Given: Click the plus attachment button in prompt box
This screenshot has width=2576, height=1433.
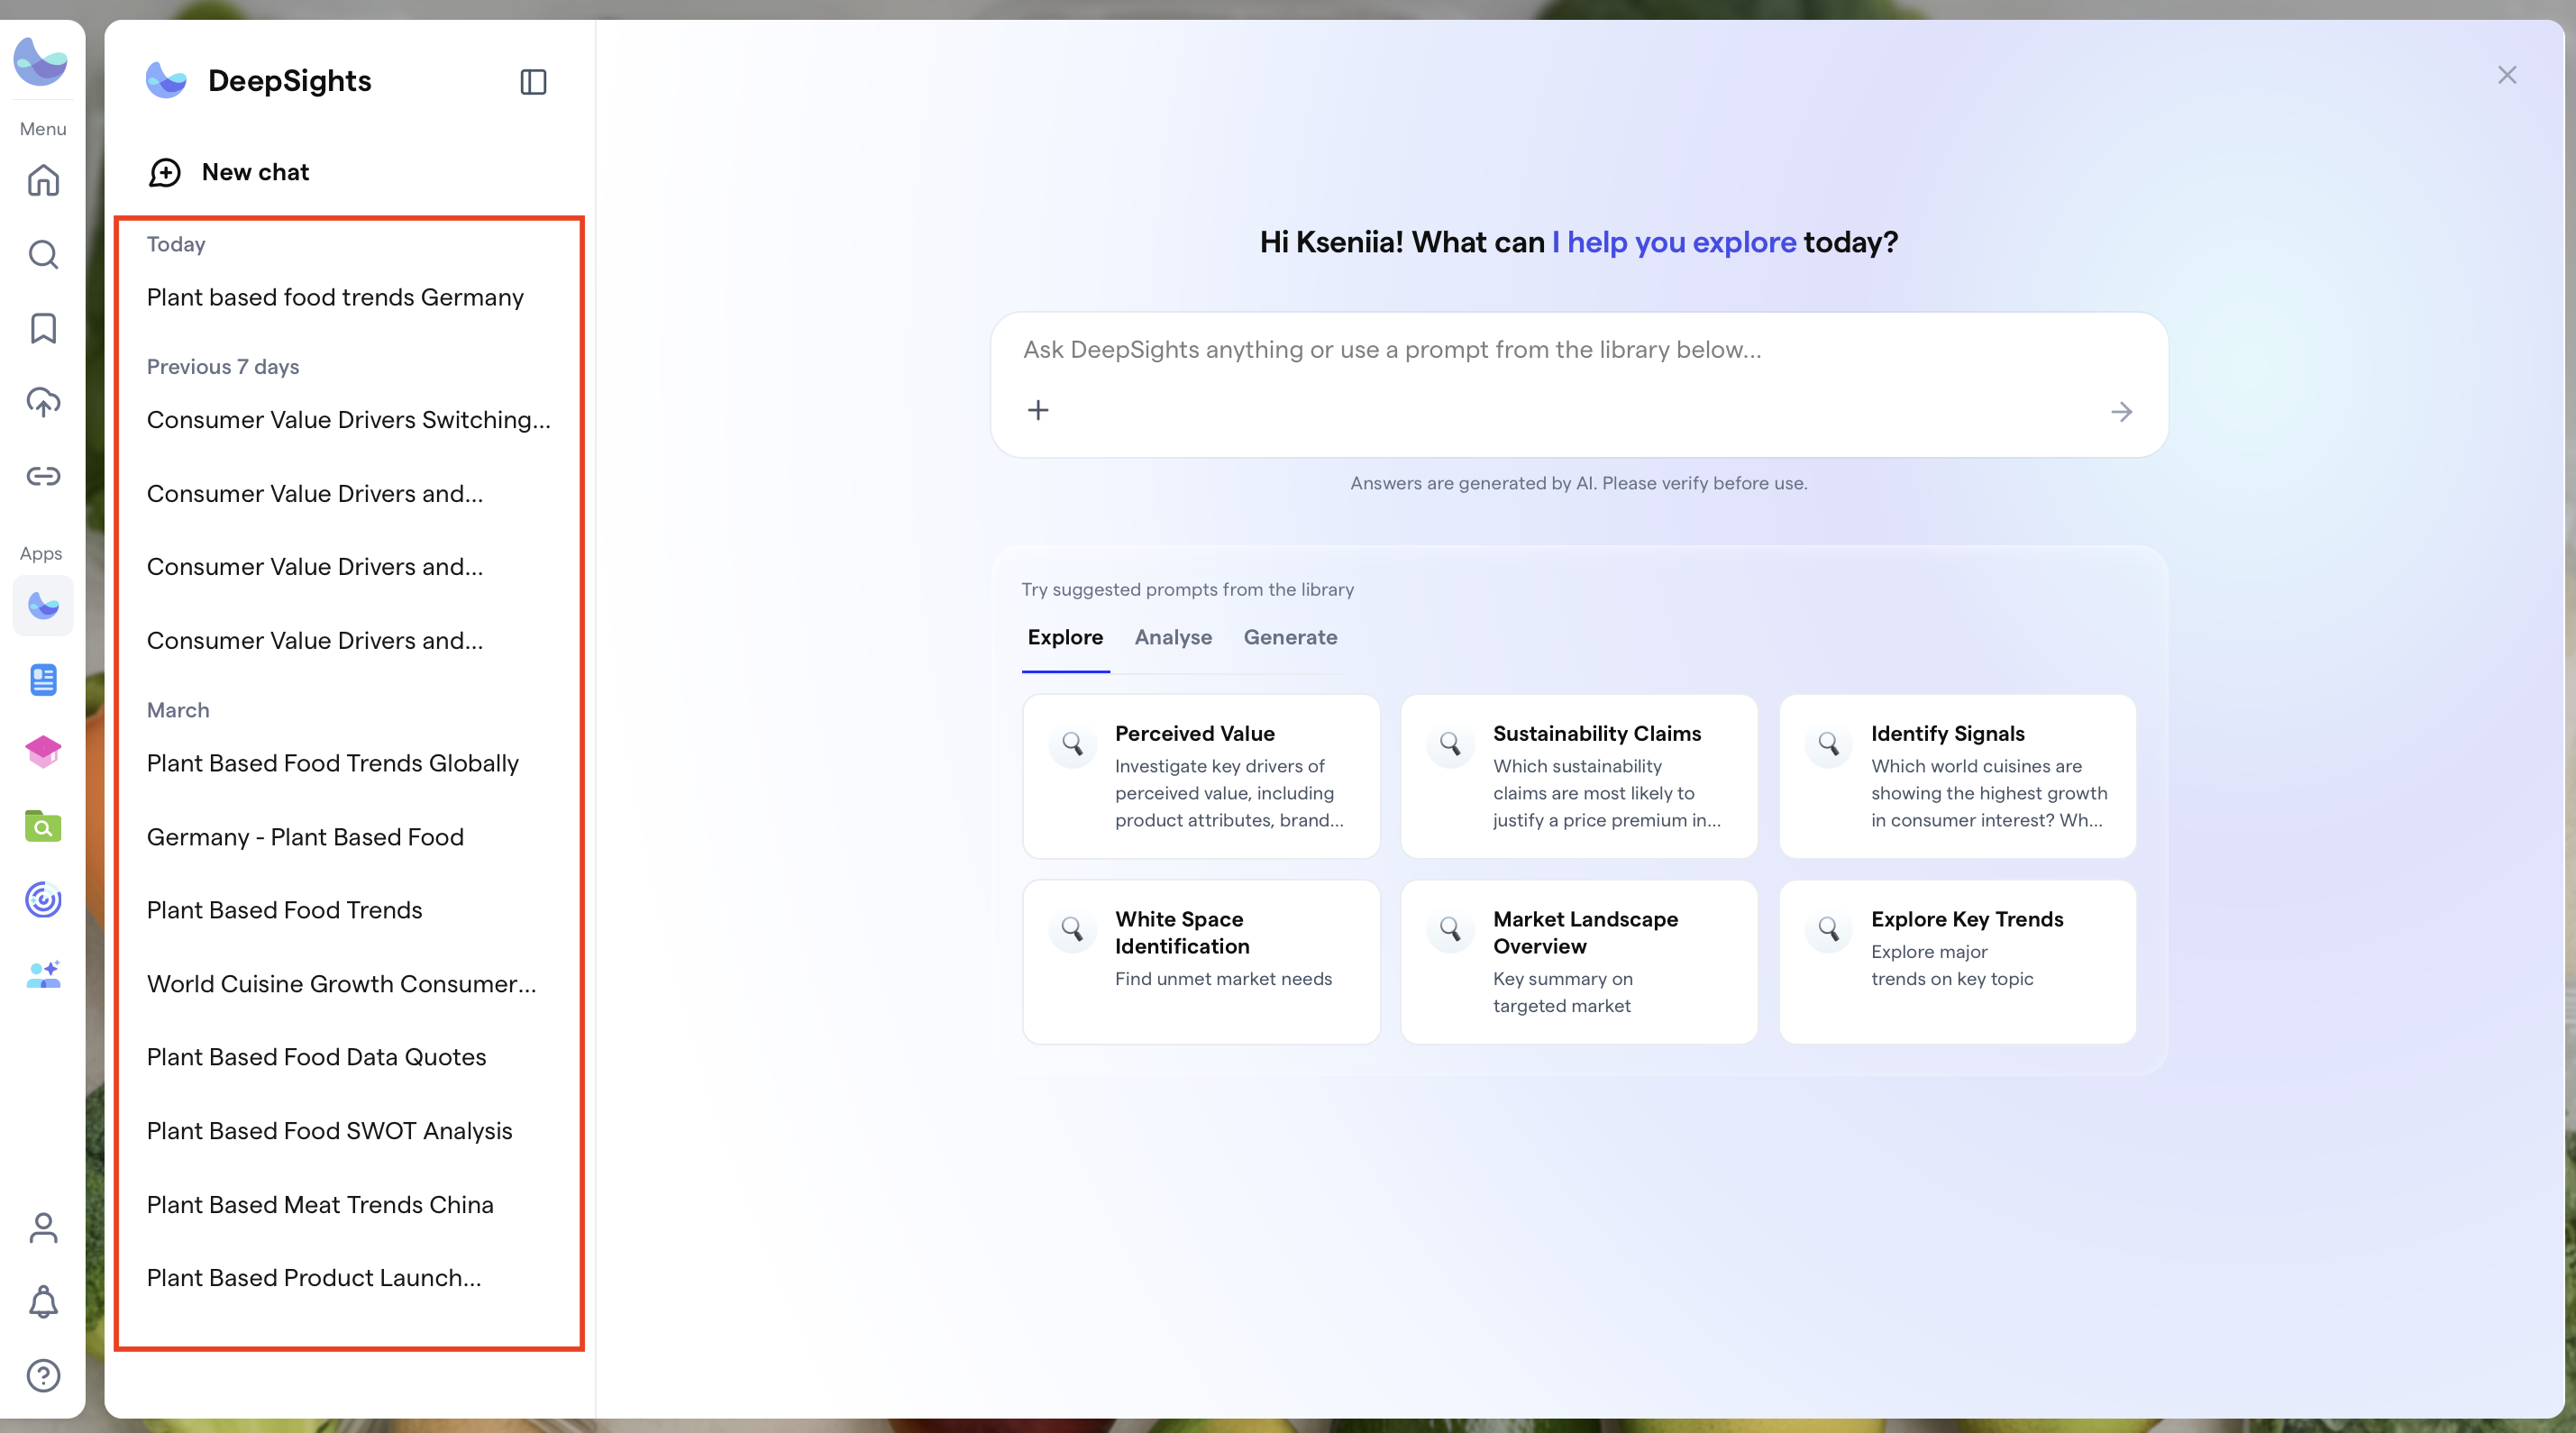Looking at the screenshot, I should pyautogui.click(x=1038, y=411).
